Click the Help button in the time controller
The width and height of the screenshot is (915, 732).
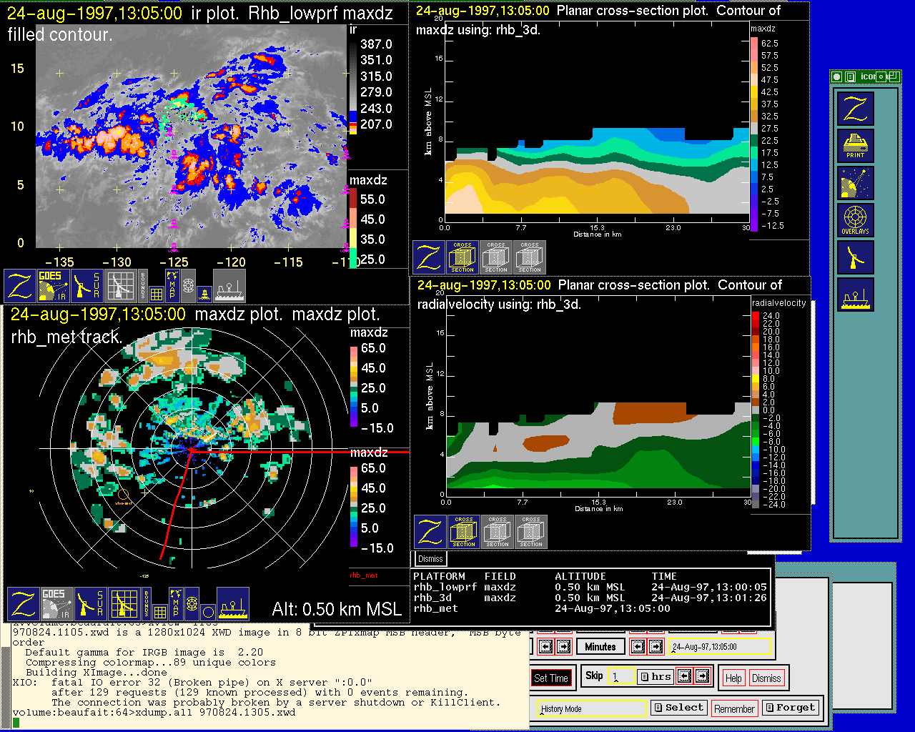coord(733,678)
